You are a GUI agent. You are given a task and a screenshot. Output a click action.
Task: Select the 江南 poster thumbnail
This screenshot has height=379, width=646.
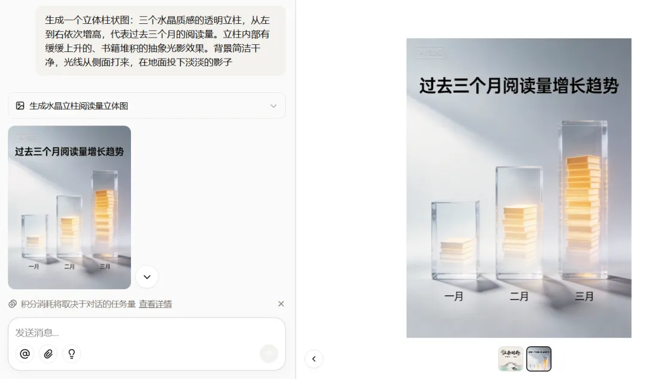click(x=511, y=359)
